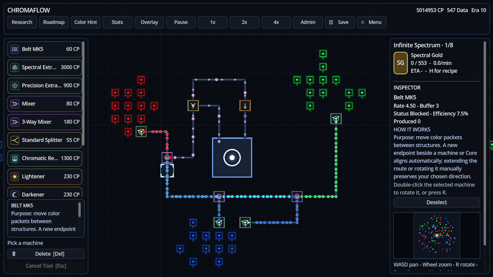Select the green extractor hub above green belt
This screenshot has width=493, height=277.
(x=336, y=119)
